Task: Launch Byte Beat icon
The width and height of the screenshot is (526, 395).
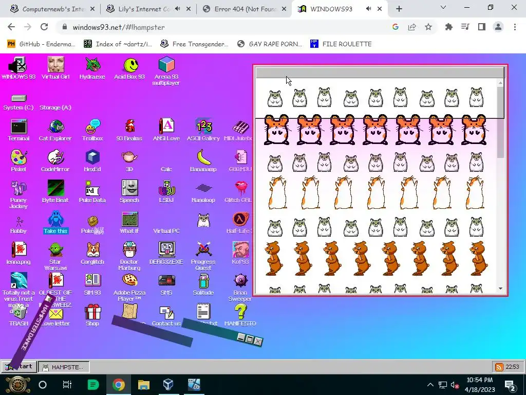Action: [55, 192]
